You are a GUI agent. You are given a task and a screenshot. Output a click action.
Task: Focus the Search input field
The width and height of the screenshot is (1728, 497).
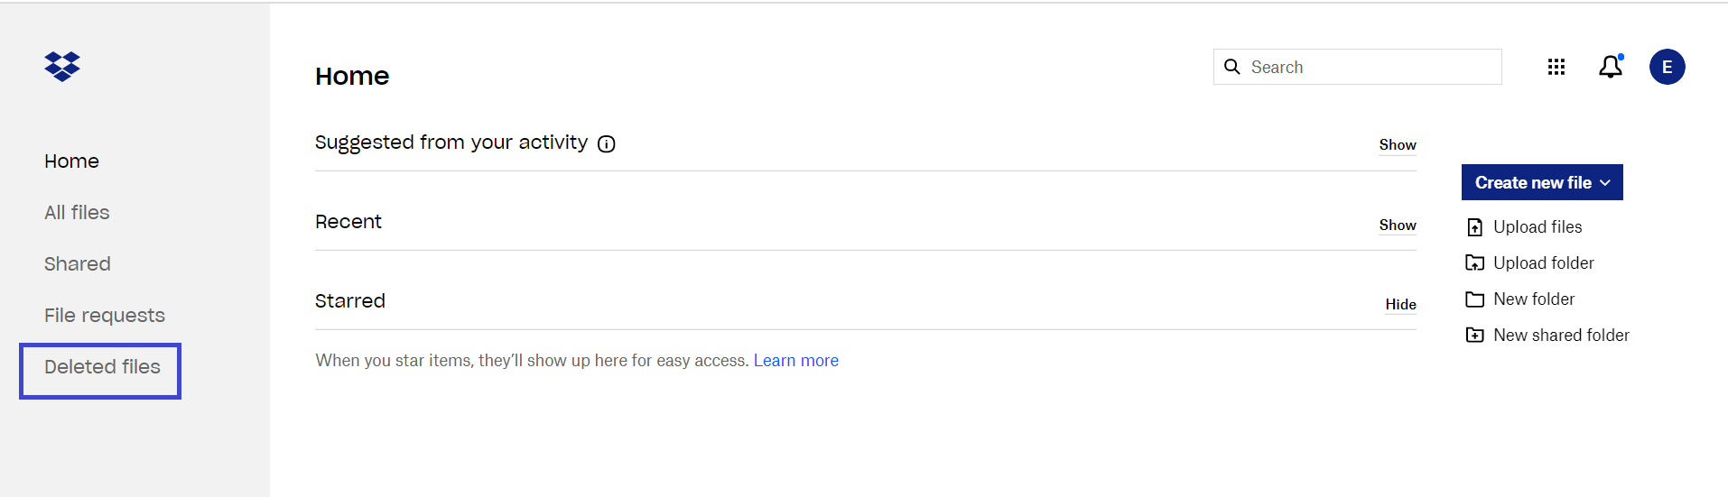pyautogui.click(x=1358, y=67)
